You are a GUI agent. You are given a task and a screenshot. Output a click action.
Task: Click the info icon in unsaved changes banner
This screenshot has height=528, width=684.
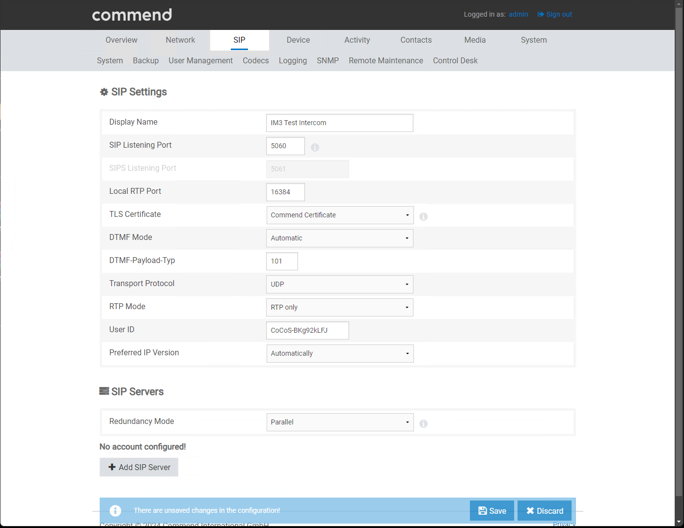coord(115,511)
